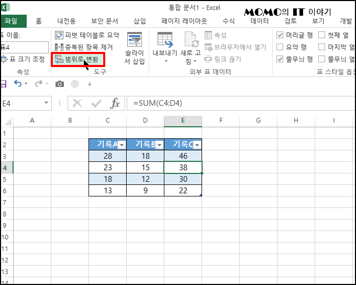This screenshot has height=285, width=356.
Task: Select column G header
Action: (259, 120)
